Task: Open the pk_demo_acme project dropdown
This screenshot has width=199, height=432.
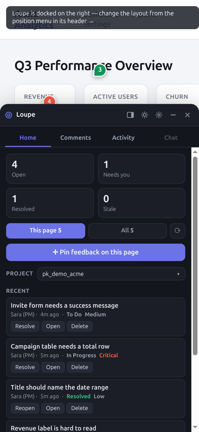Action: point(111,274)
